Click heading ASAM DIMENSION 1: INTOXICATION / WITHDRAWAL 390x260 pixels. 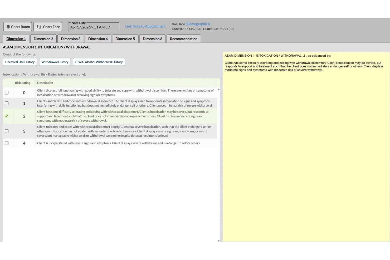click(x=47, y=47)
